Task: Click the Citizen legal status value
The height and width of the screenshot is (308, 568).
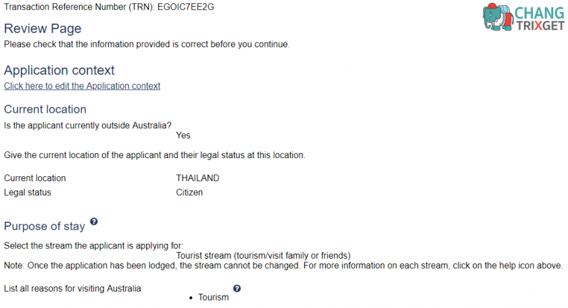Action: point(189,192)
